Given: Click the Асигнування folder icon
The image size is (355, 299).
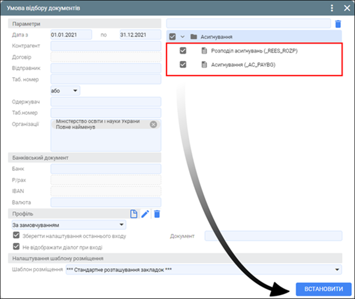Looking at the screenshot, I should point(194,37).
